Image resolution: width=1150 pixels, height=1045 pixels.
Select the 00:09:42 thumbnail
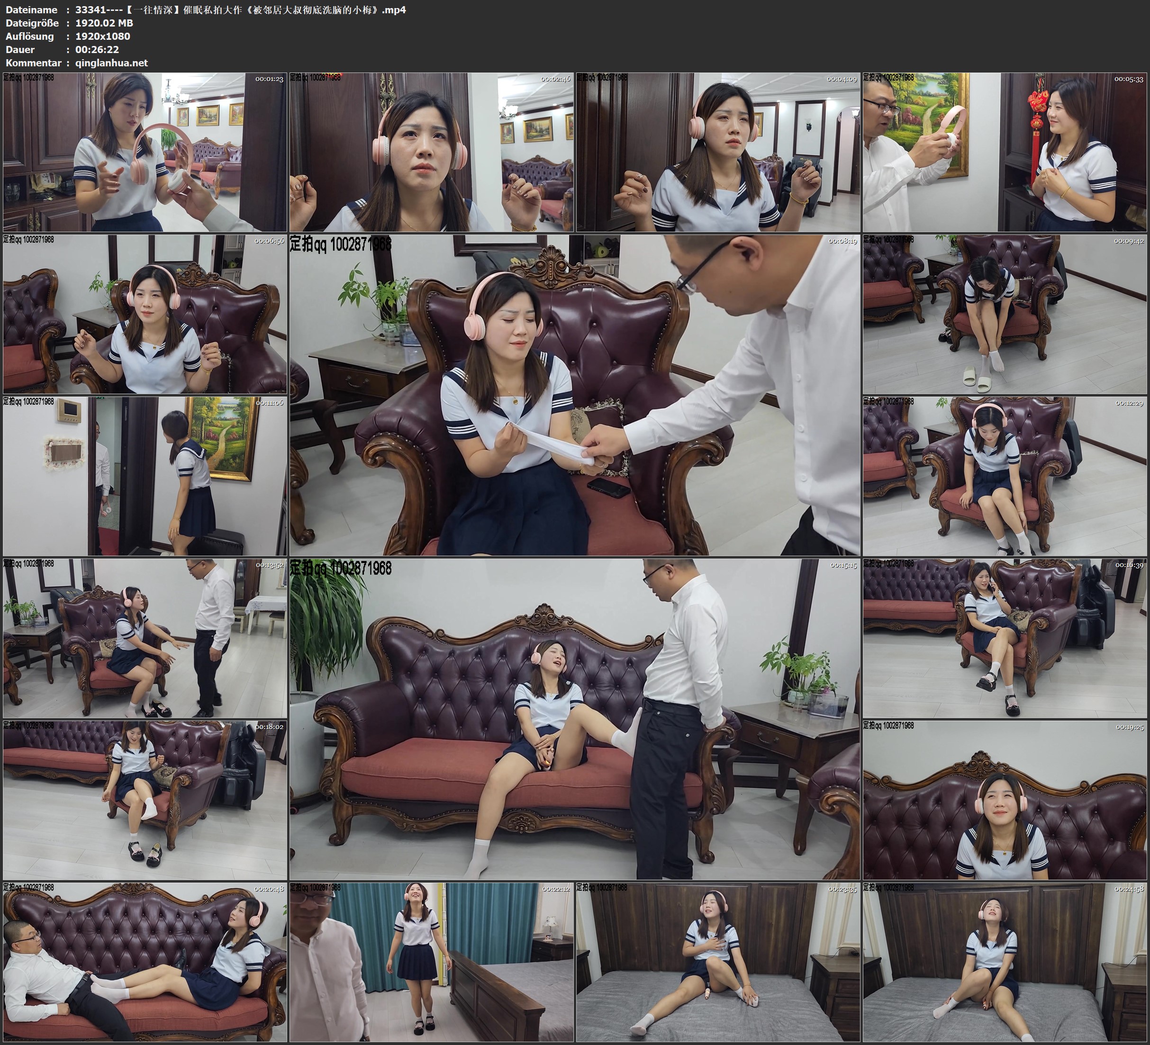click(1005, 314)
